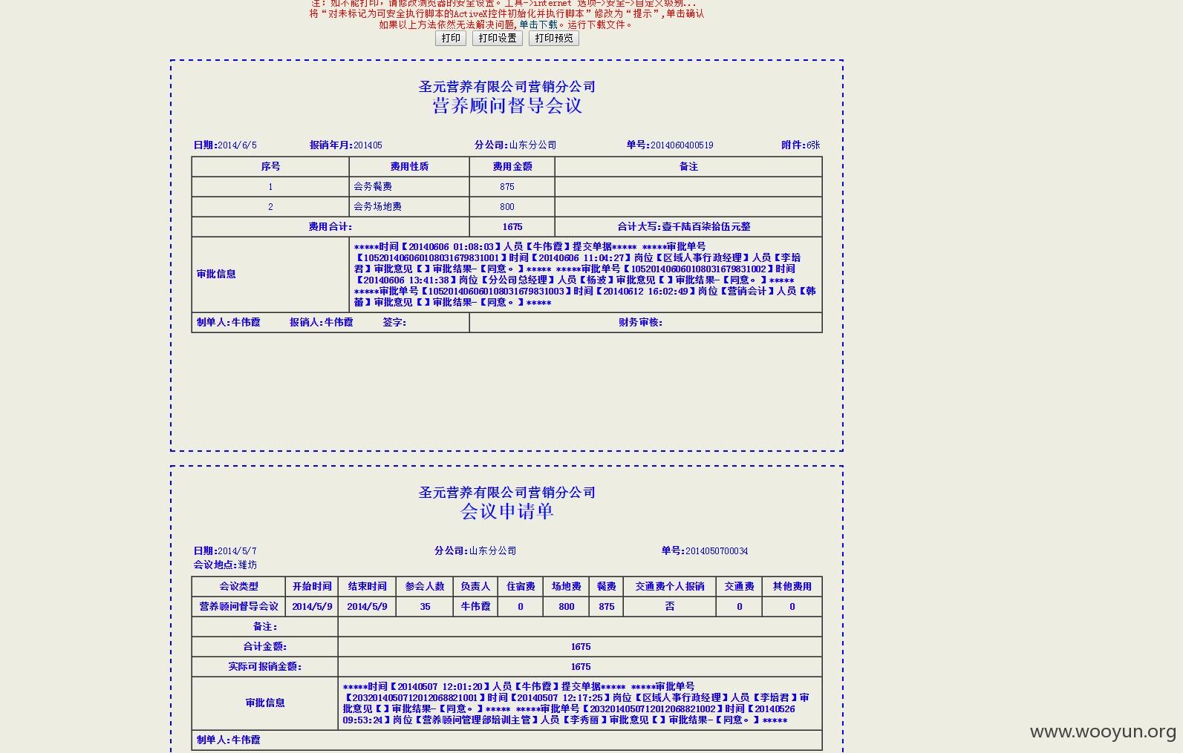Click the 合计金额: label
This screenshot has height=753, width=1183.
pos(265,646)
